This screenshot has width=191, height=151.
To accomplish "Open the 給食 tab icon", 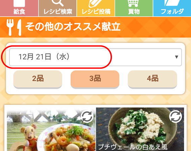I will pyautogui.click(x=19, y=3).
